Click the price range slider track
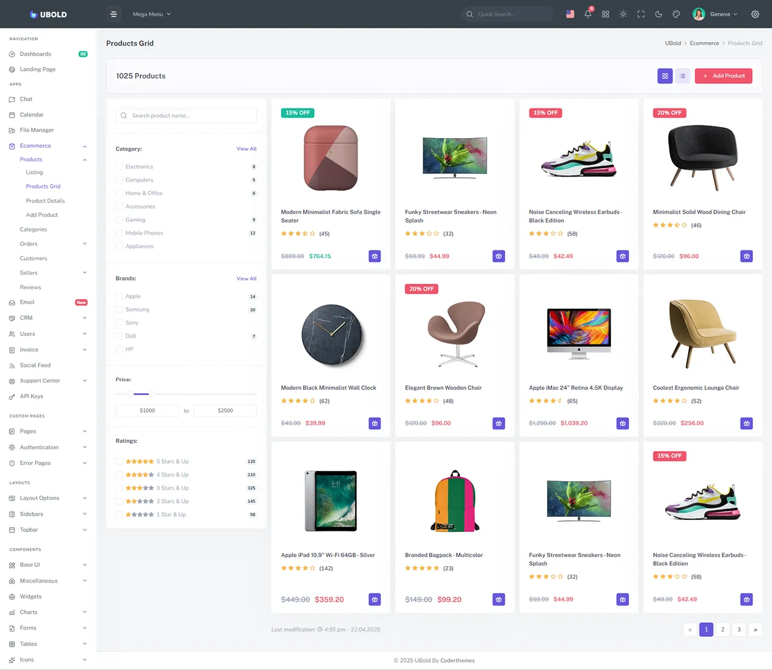This screenshot has width=772, height=670. pos(186,394)
